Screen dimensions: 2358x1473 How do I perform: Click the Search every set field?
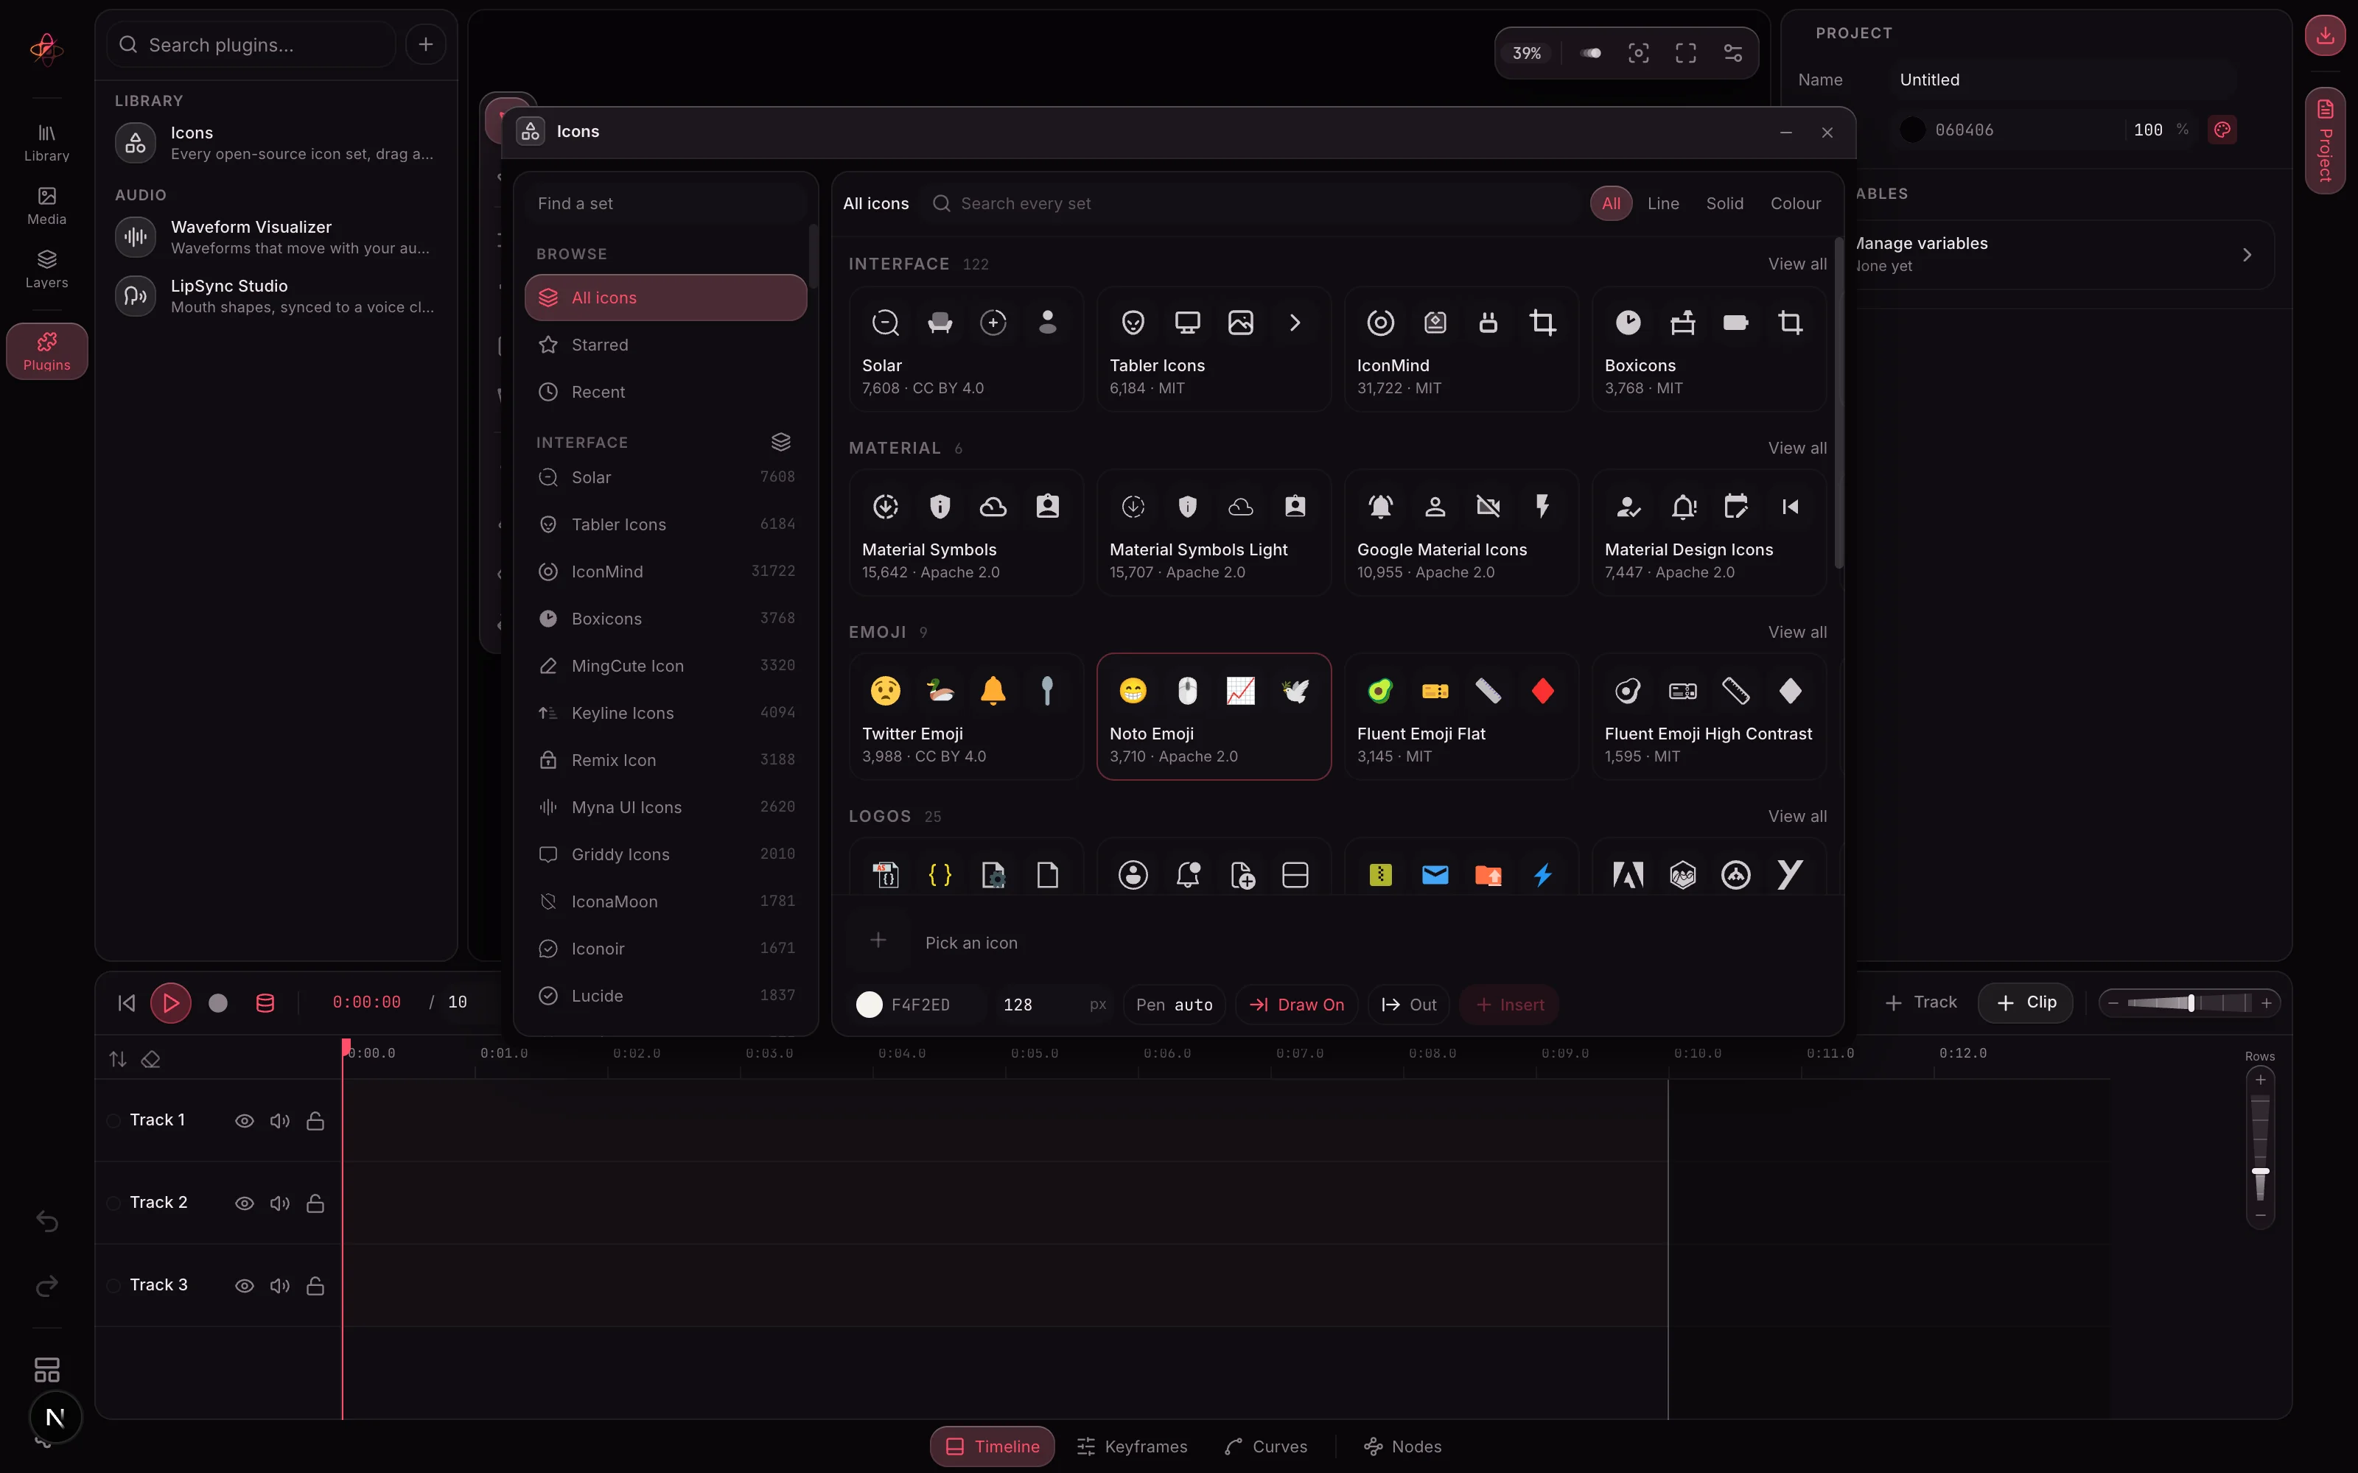click(x=1252, y=203)
